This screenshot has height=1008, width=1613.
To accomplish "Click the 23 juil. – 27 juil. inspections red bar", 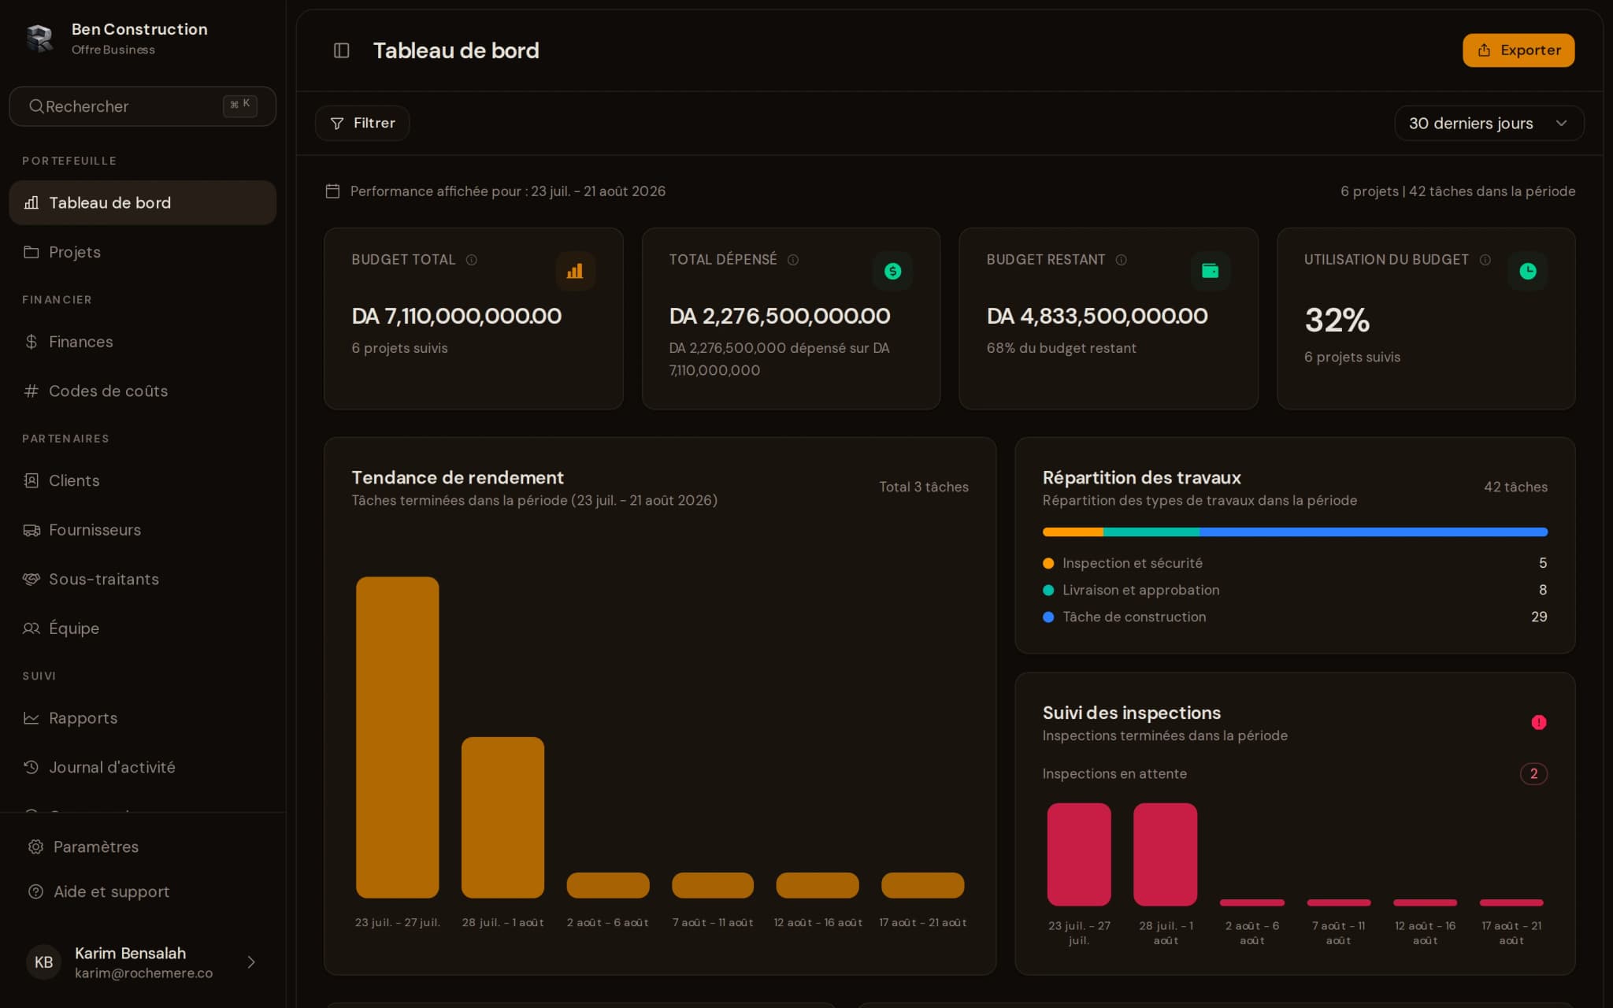I will tap(1079, 854).
